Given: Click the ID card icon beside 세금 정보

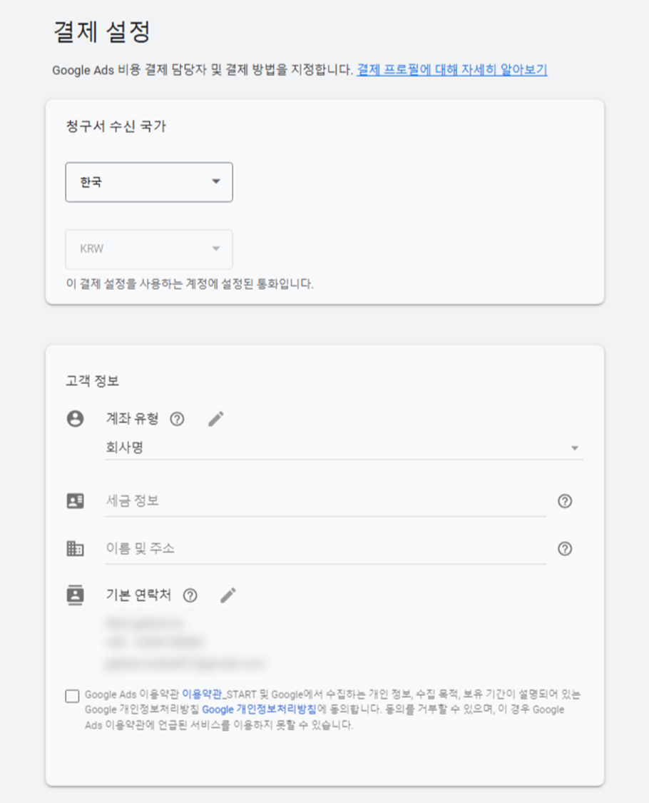Looking at the screenshot, I should (75, 500).
